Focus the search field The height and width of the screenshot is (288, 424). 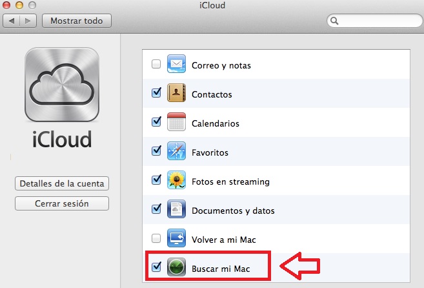click(x=375, y=21)
